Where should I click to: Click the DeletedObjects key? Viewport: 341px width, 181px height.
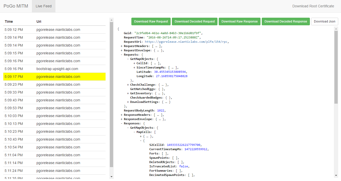161,162
